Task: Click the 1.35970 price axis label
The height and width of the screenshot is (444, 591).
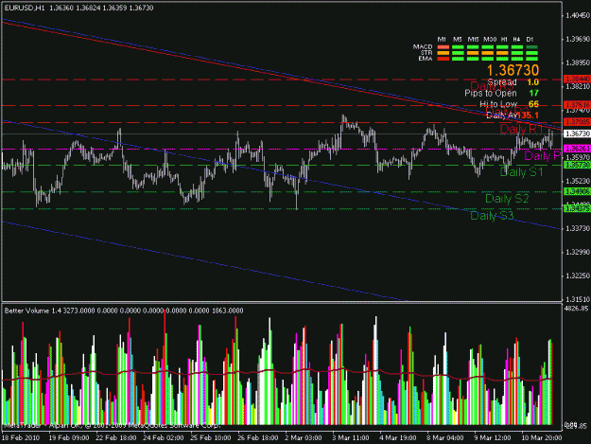Action: click(578, 157)
